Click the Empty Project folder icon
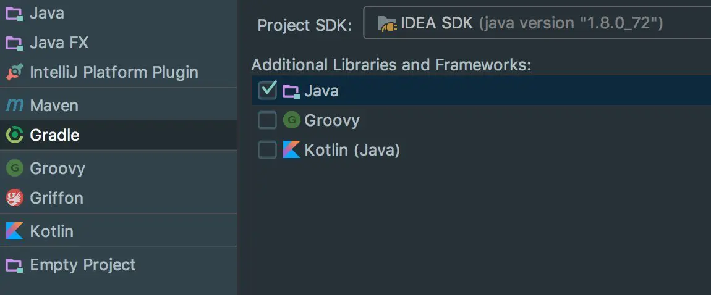This screenshot has width=711, height=295. [x=14, y=265]
